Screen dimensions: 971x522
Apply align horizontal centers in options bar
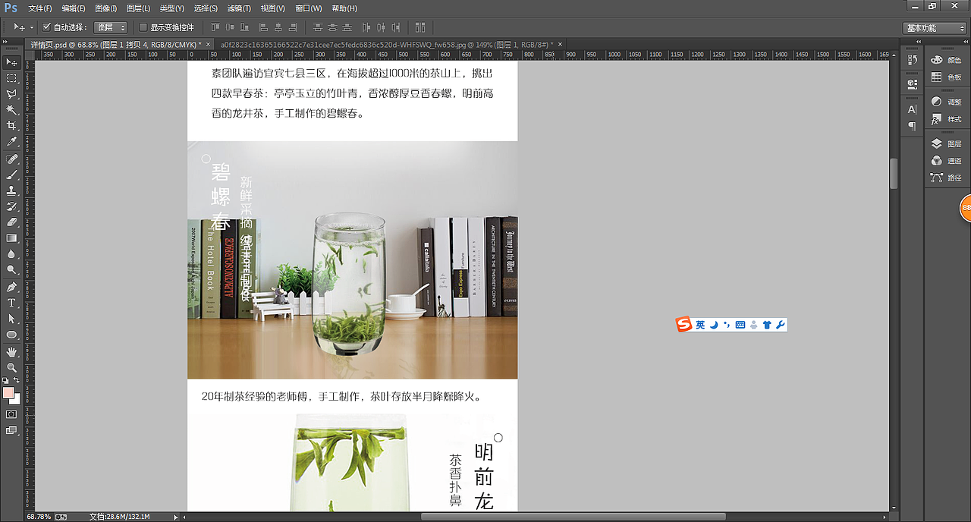pos(277,27)
